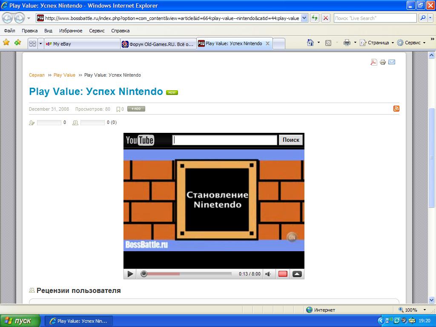Open the recent pages dropdown arrow

[x=29, y=18]
